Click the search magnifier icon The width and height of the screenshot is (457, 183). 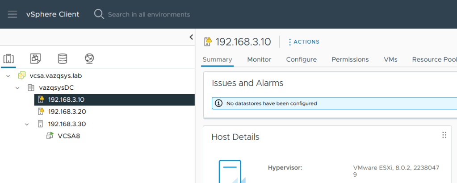(x=99, y=14)
